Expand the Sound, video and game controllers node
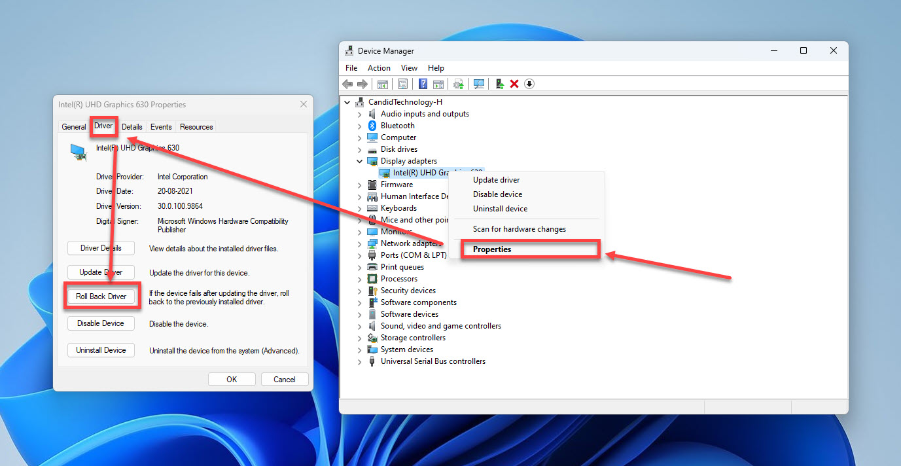The image size is (901, 466). [x=359, y=326]
